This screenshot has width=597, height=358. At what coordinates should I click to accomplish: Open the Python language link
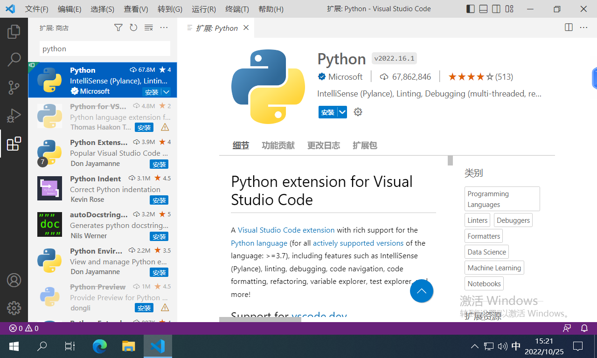point(259,243)
